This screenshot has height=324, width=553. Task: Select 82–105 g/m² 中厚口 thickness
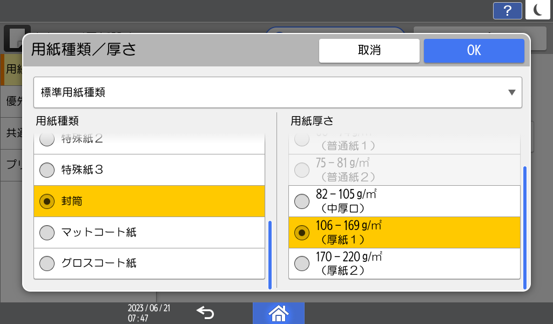pyautogui.click(x=405, y=201)
